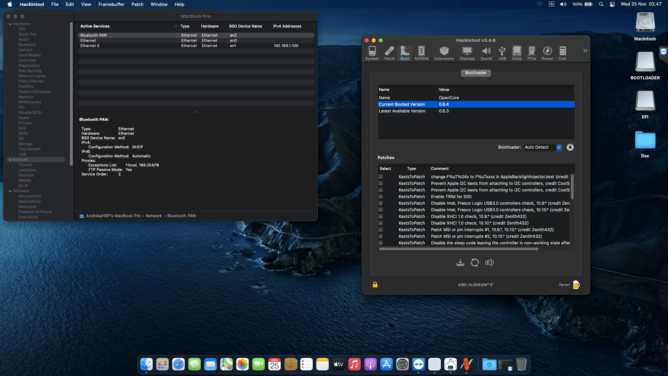Screen dimensions: 668x376
Task: Click the lock icon in Hackintool
Action: [375, 285]
